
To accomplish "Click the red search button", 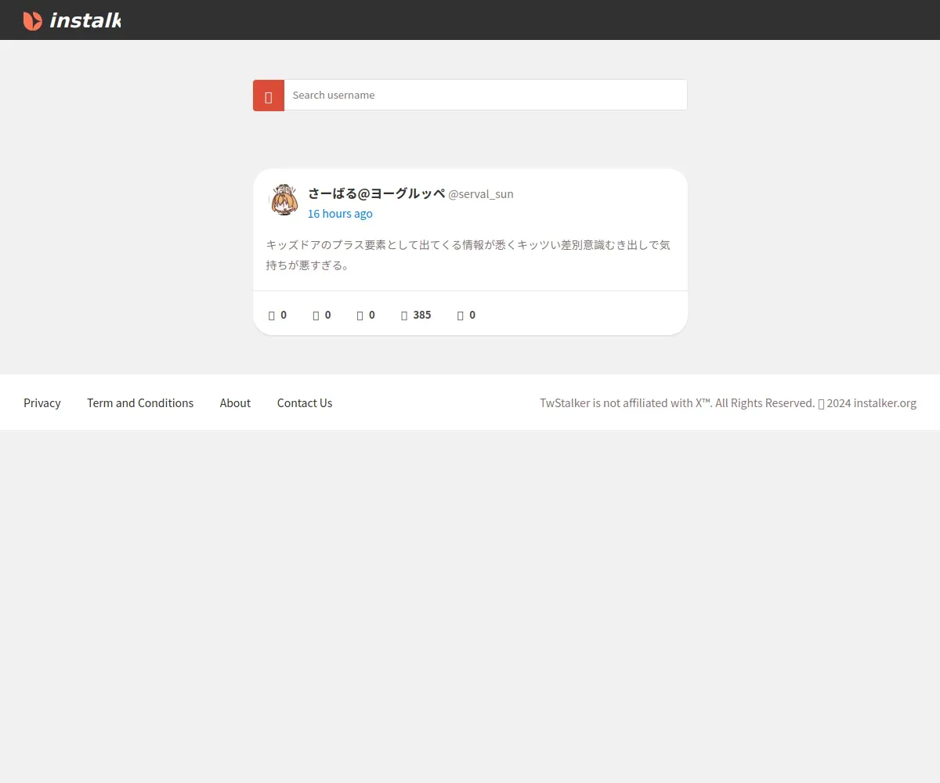I will (x=269, y=96).
